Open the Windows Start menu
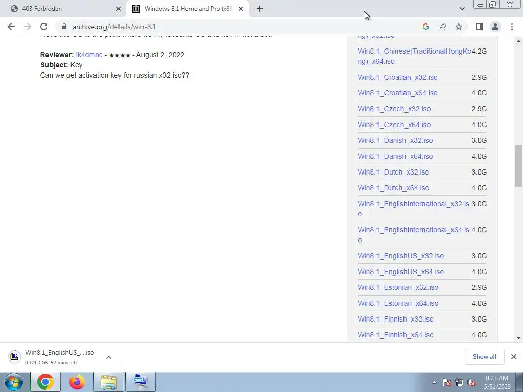 pyautogui.click(x=14, y=382)
